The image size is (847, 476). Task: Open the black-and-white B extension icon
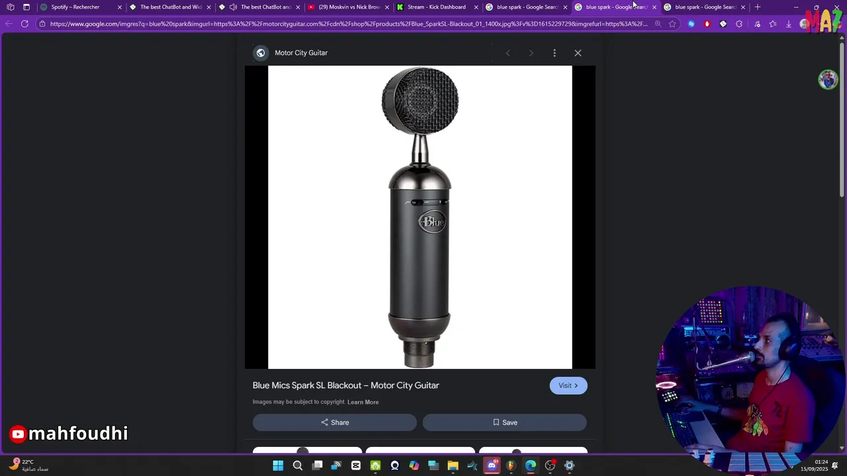pos(723,24)
